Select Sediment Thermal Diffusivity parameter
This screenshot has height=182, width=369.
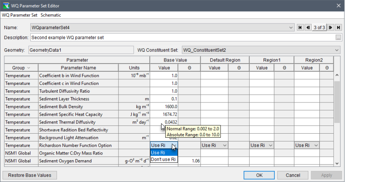pos(78,122)
